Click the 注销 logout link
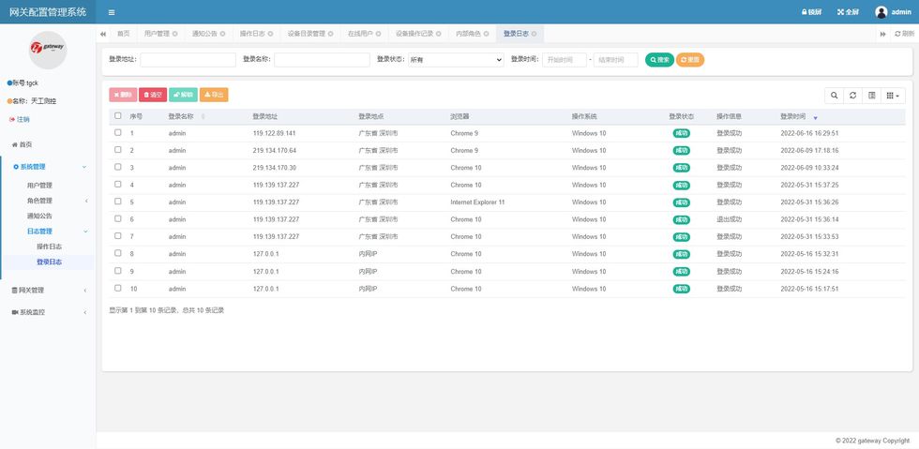 (23, 119)
